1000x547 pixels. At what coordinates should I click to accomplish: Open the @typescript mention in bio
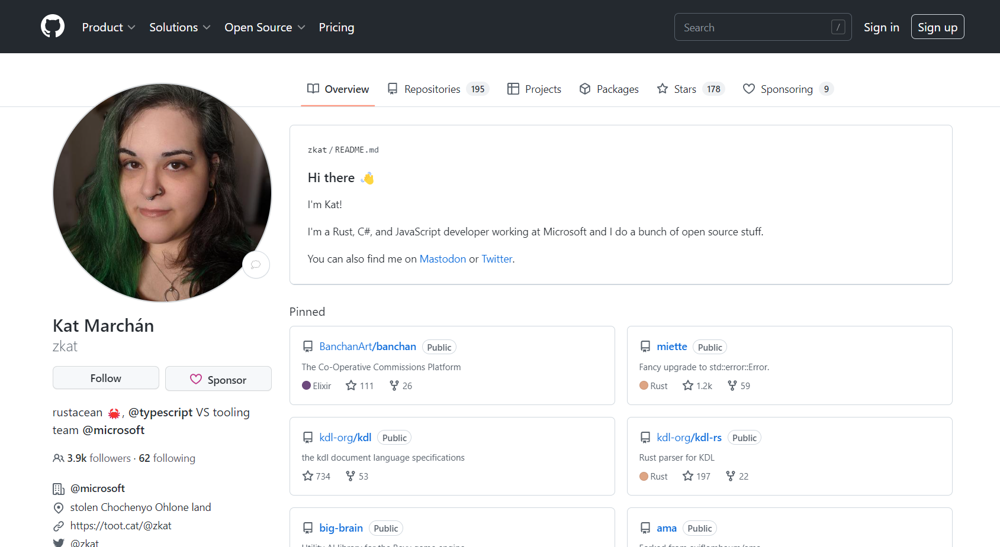tap(160, 412)
